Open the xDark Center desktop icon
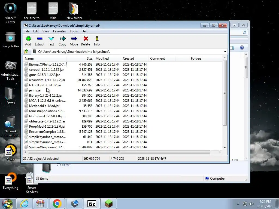Viewport: 279px width, 209px height. tap(11, 13)
